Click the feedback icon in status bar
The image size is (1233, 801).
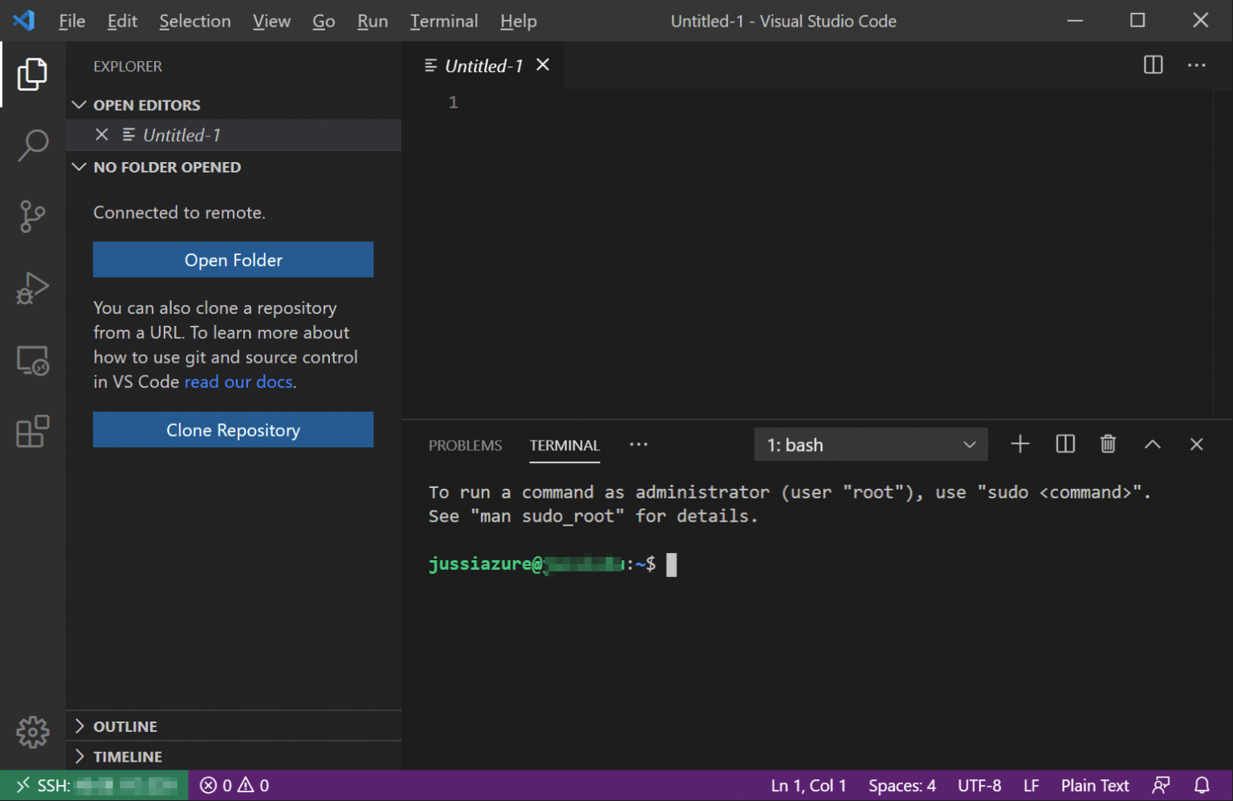(1161, 786)
